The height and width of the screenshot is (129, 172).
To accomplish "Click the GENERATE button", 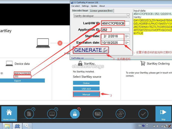I will [91, 50].
